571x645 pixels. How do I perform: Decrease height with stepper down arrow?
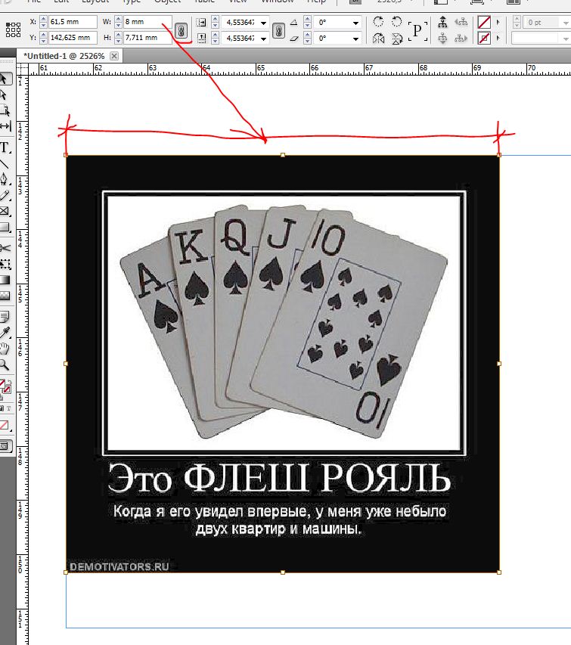[x=119, y=41]
